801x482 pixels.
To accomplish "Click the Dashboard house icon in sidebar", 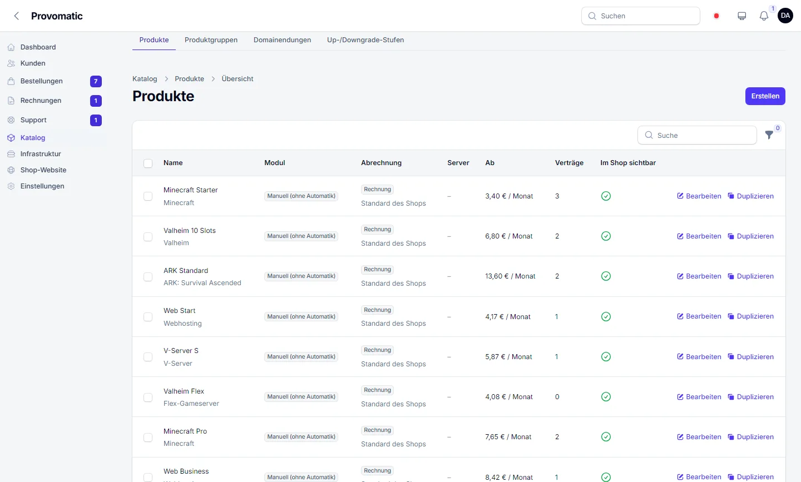I will pos(11,47).
